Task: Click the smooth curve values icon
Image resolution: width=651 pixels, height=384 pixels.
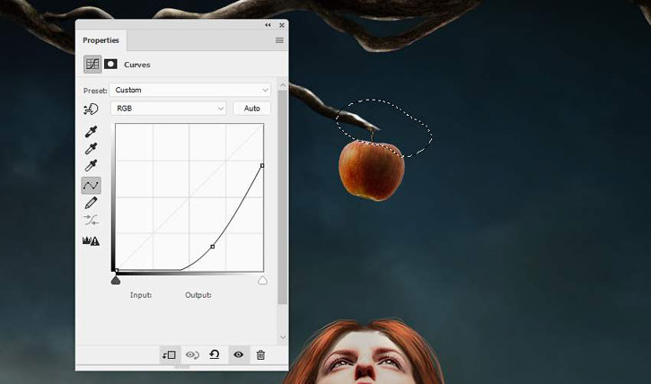Action: (x=91, y=220)
